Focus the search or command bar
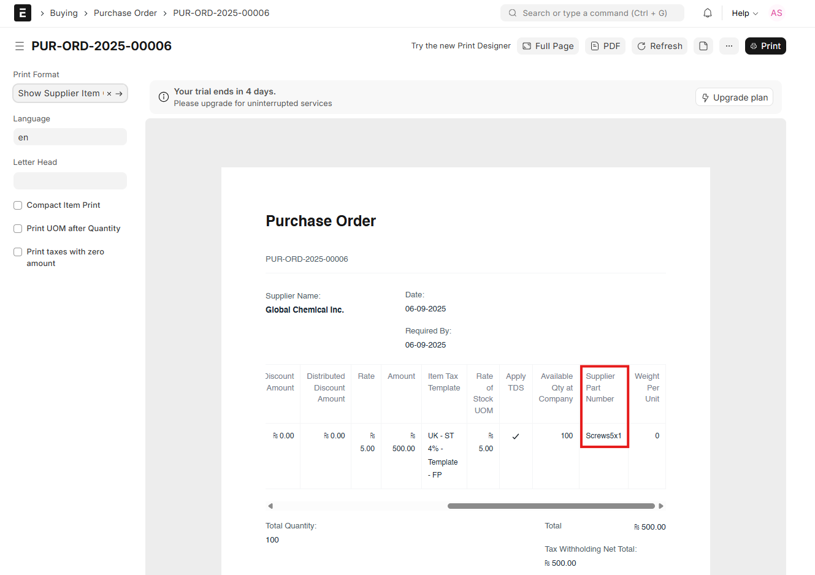 coord(592,13)
